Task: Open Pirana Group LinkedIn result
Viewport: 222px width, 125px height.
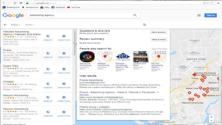Action: (x=94, y=107)
